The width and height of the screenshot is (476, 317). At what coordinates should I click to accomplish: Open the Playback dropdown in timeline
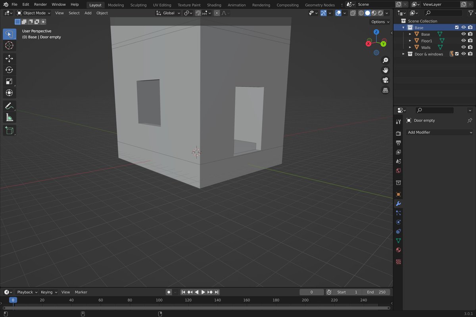point(27,292)
